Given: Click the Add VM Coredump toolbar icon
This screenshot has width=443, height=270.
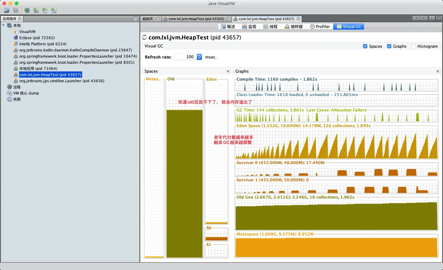Looking at the screenshot, I should [x=45, y=10].
